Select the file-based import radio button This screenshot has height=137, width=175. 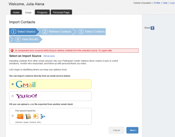(x=13, y=116)
